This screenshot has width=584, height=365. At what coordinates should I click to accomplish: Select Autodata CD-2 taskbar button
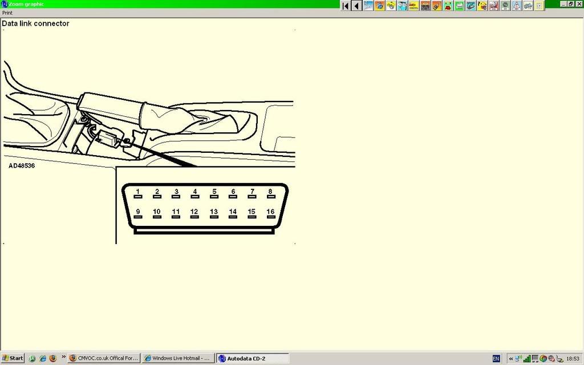click(252, 358)
